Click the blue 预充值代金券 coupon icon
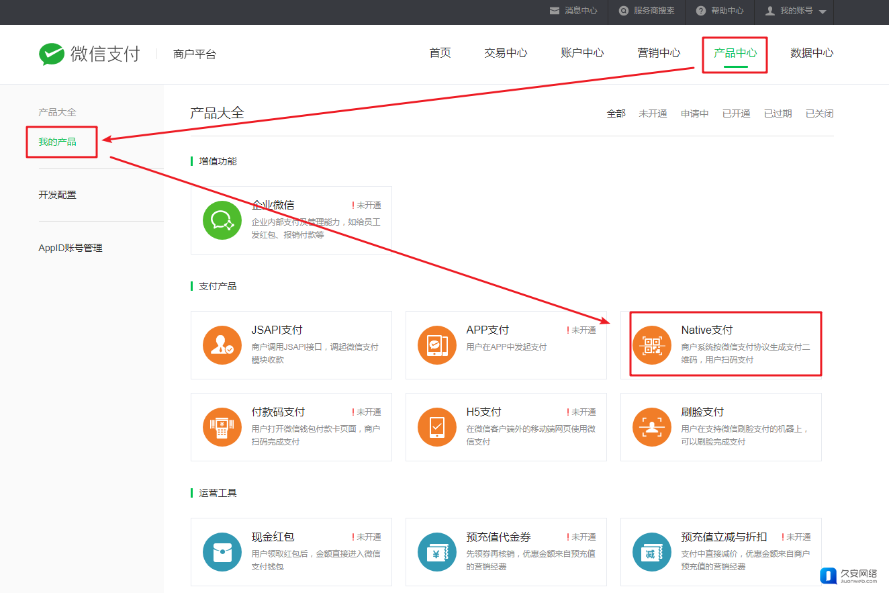This screenshot has height=593, width=889. (437, 552)
